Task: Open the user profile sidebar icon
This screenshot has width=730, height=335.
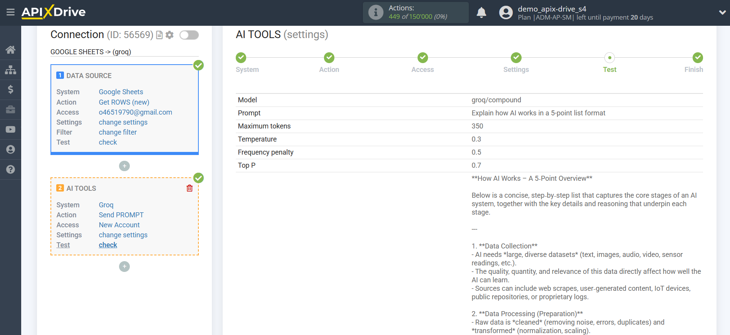Action: (x=10, y=150)
